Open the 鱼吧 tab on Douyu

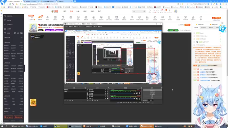point(99,11)
